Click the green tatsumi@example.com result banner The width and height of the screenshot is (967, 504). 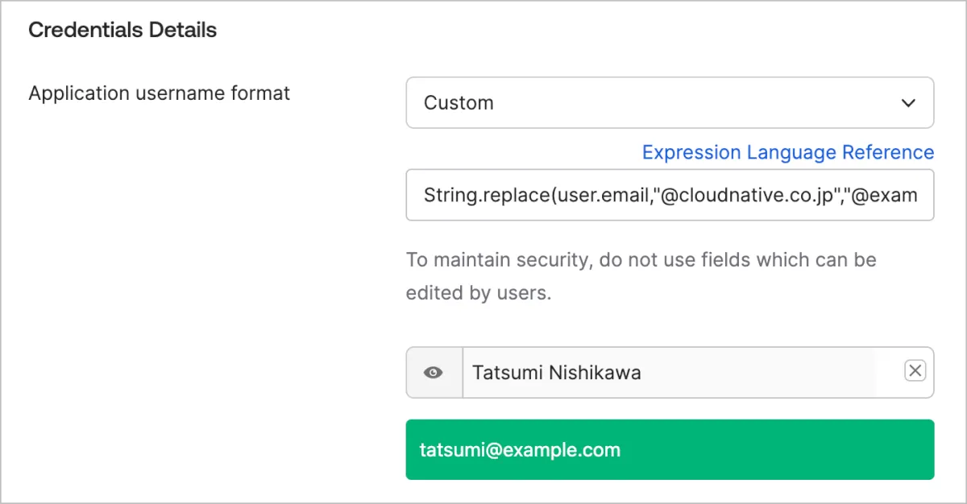(669, 449)
